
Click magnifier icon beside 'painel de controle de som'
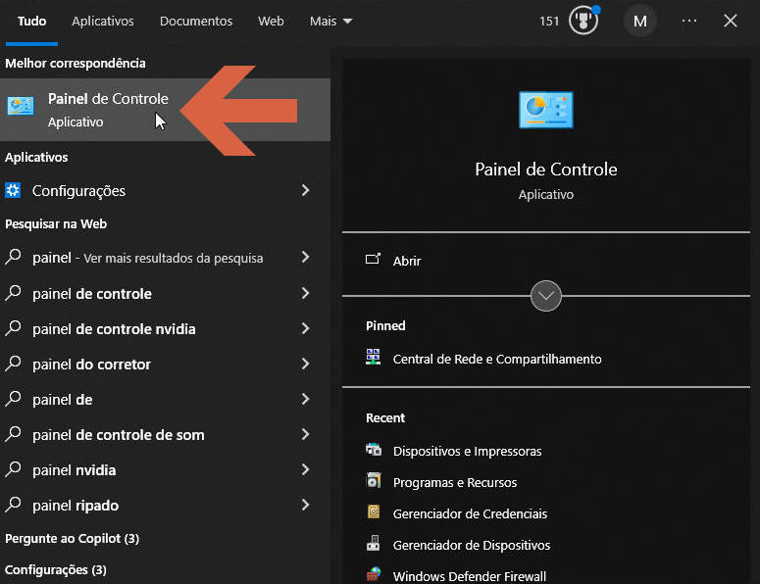[x=13, y=433]
